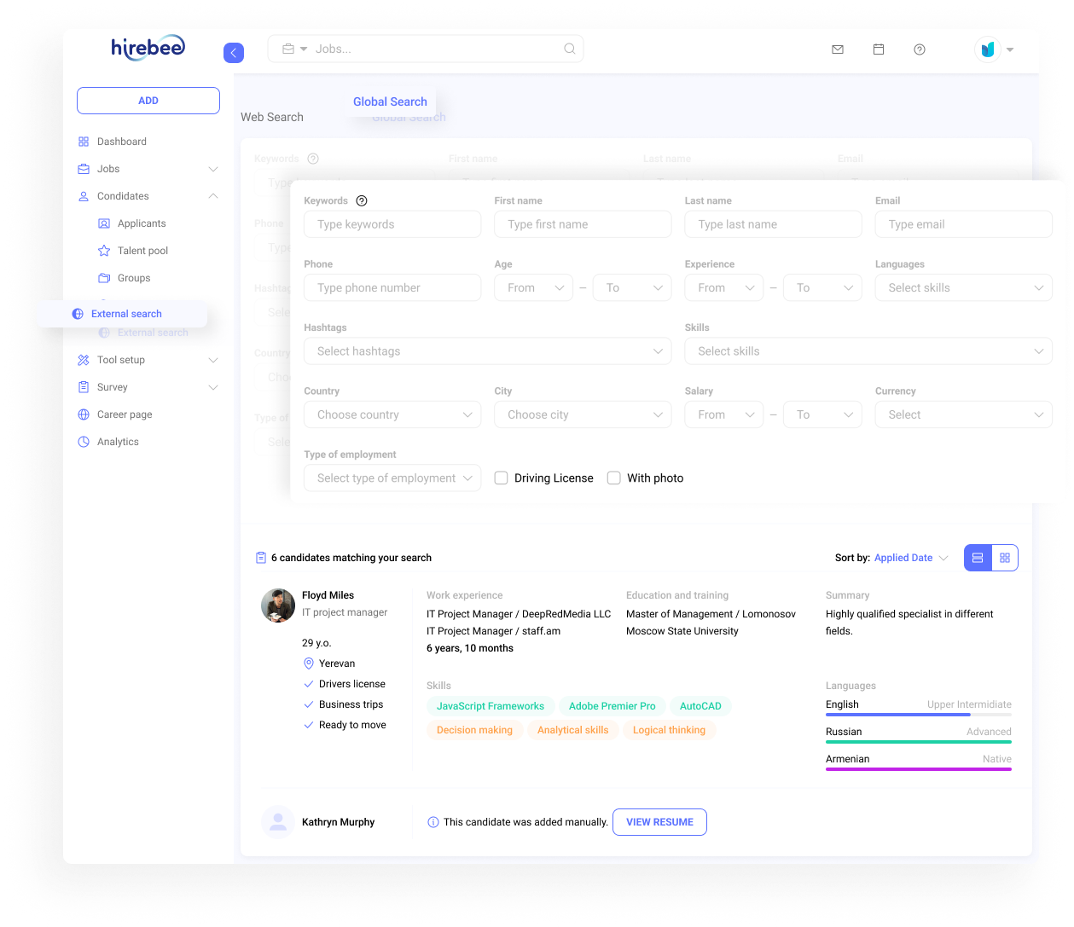Check the With photo checkbox
Image resolution: width=1074 pixels, height=927 pixels.
coord(613,478)
